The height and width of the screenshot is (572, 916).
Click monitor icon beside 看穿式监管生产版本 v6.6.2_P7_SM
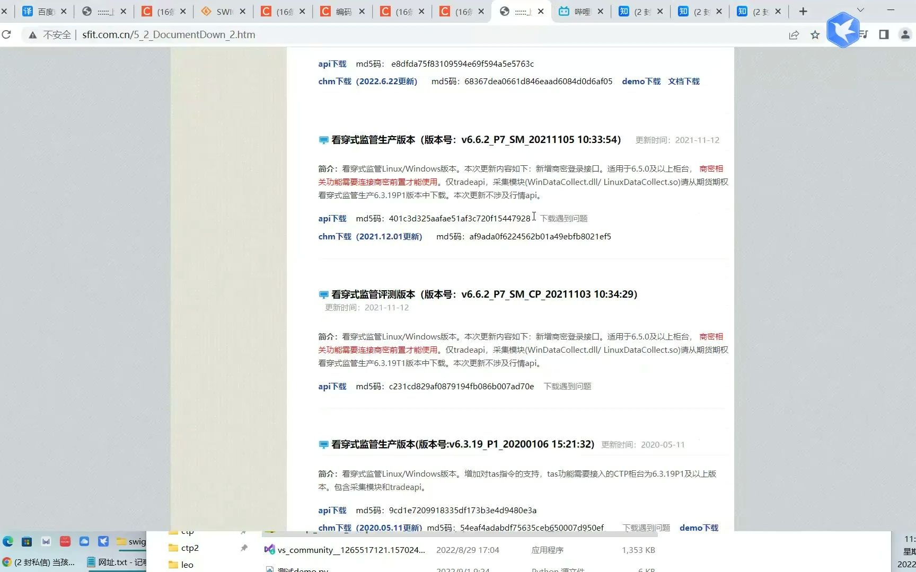pyautogui.click(x=323, y=140)
